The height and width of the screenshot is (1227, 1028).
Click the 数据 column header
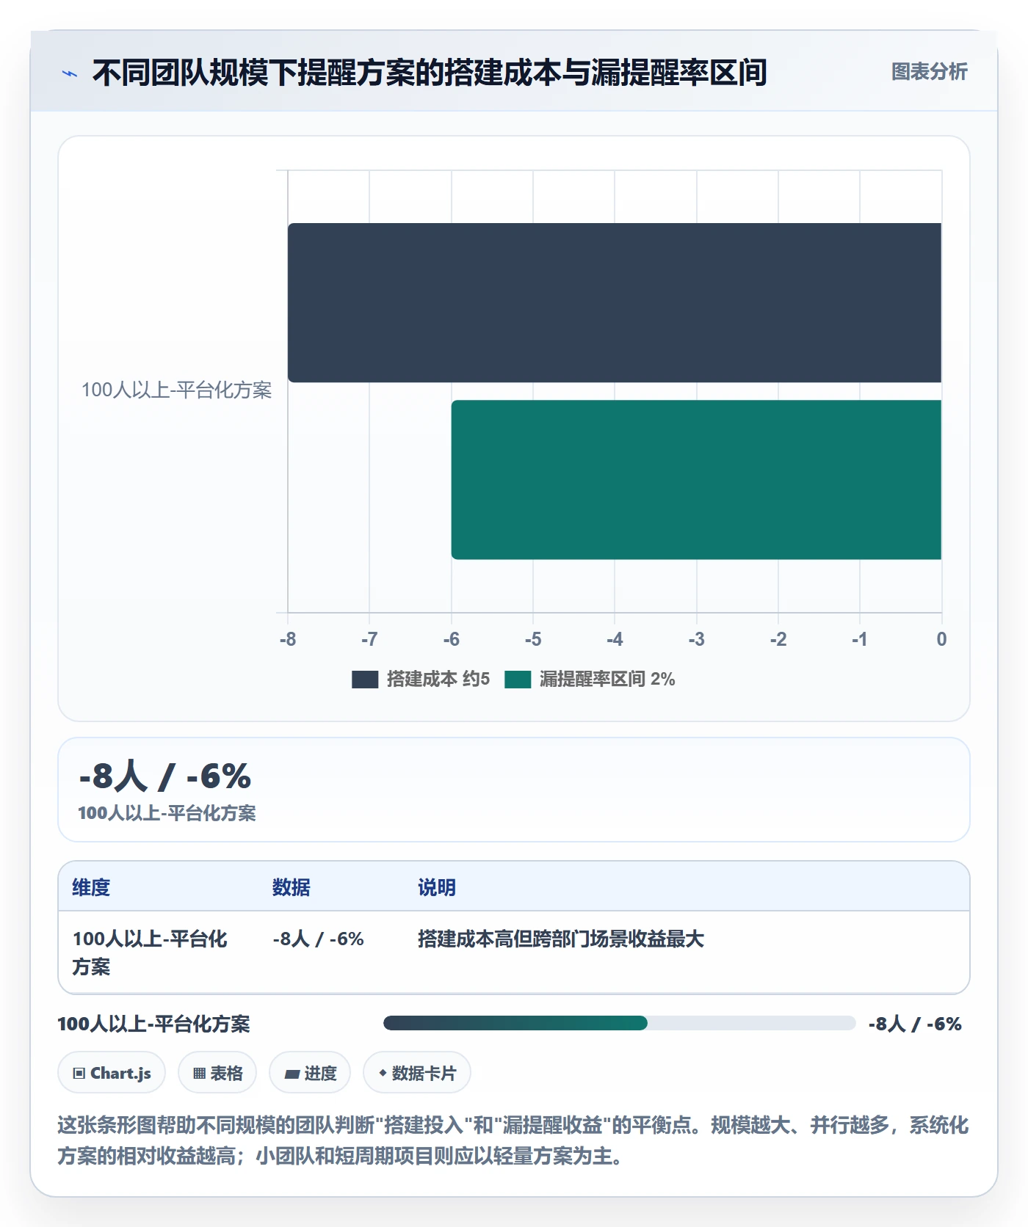click(x=292, y=887)
